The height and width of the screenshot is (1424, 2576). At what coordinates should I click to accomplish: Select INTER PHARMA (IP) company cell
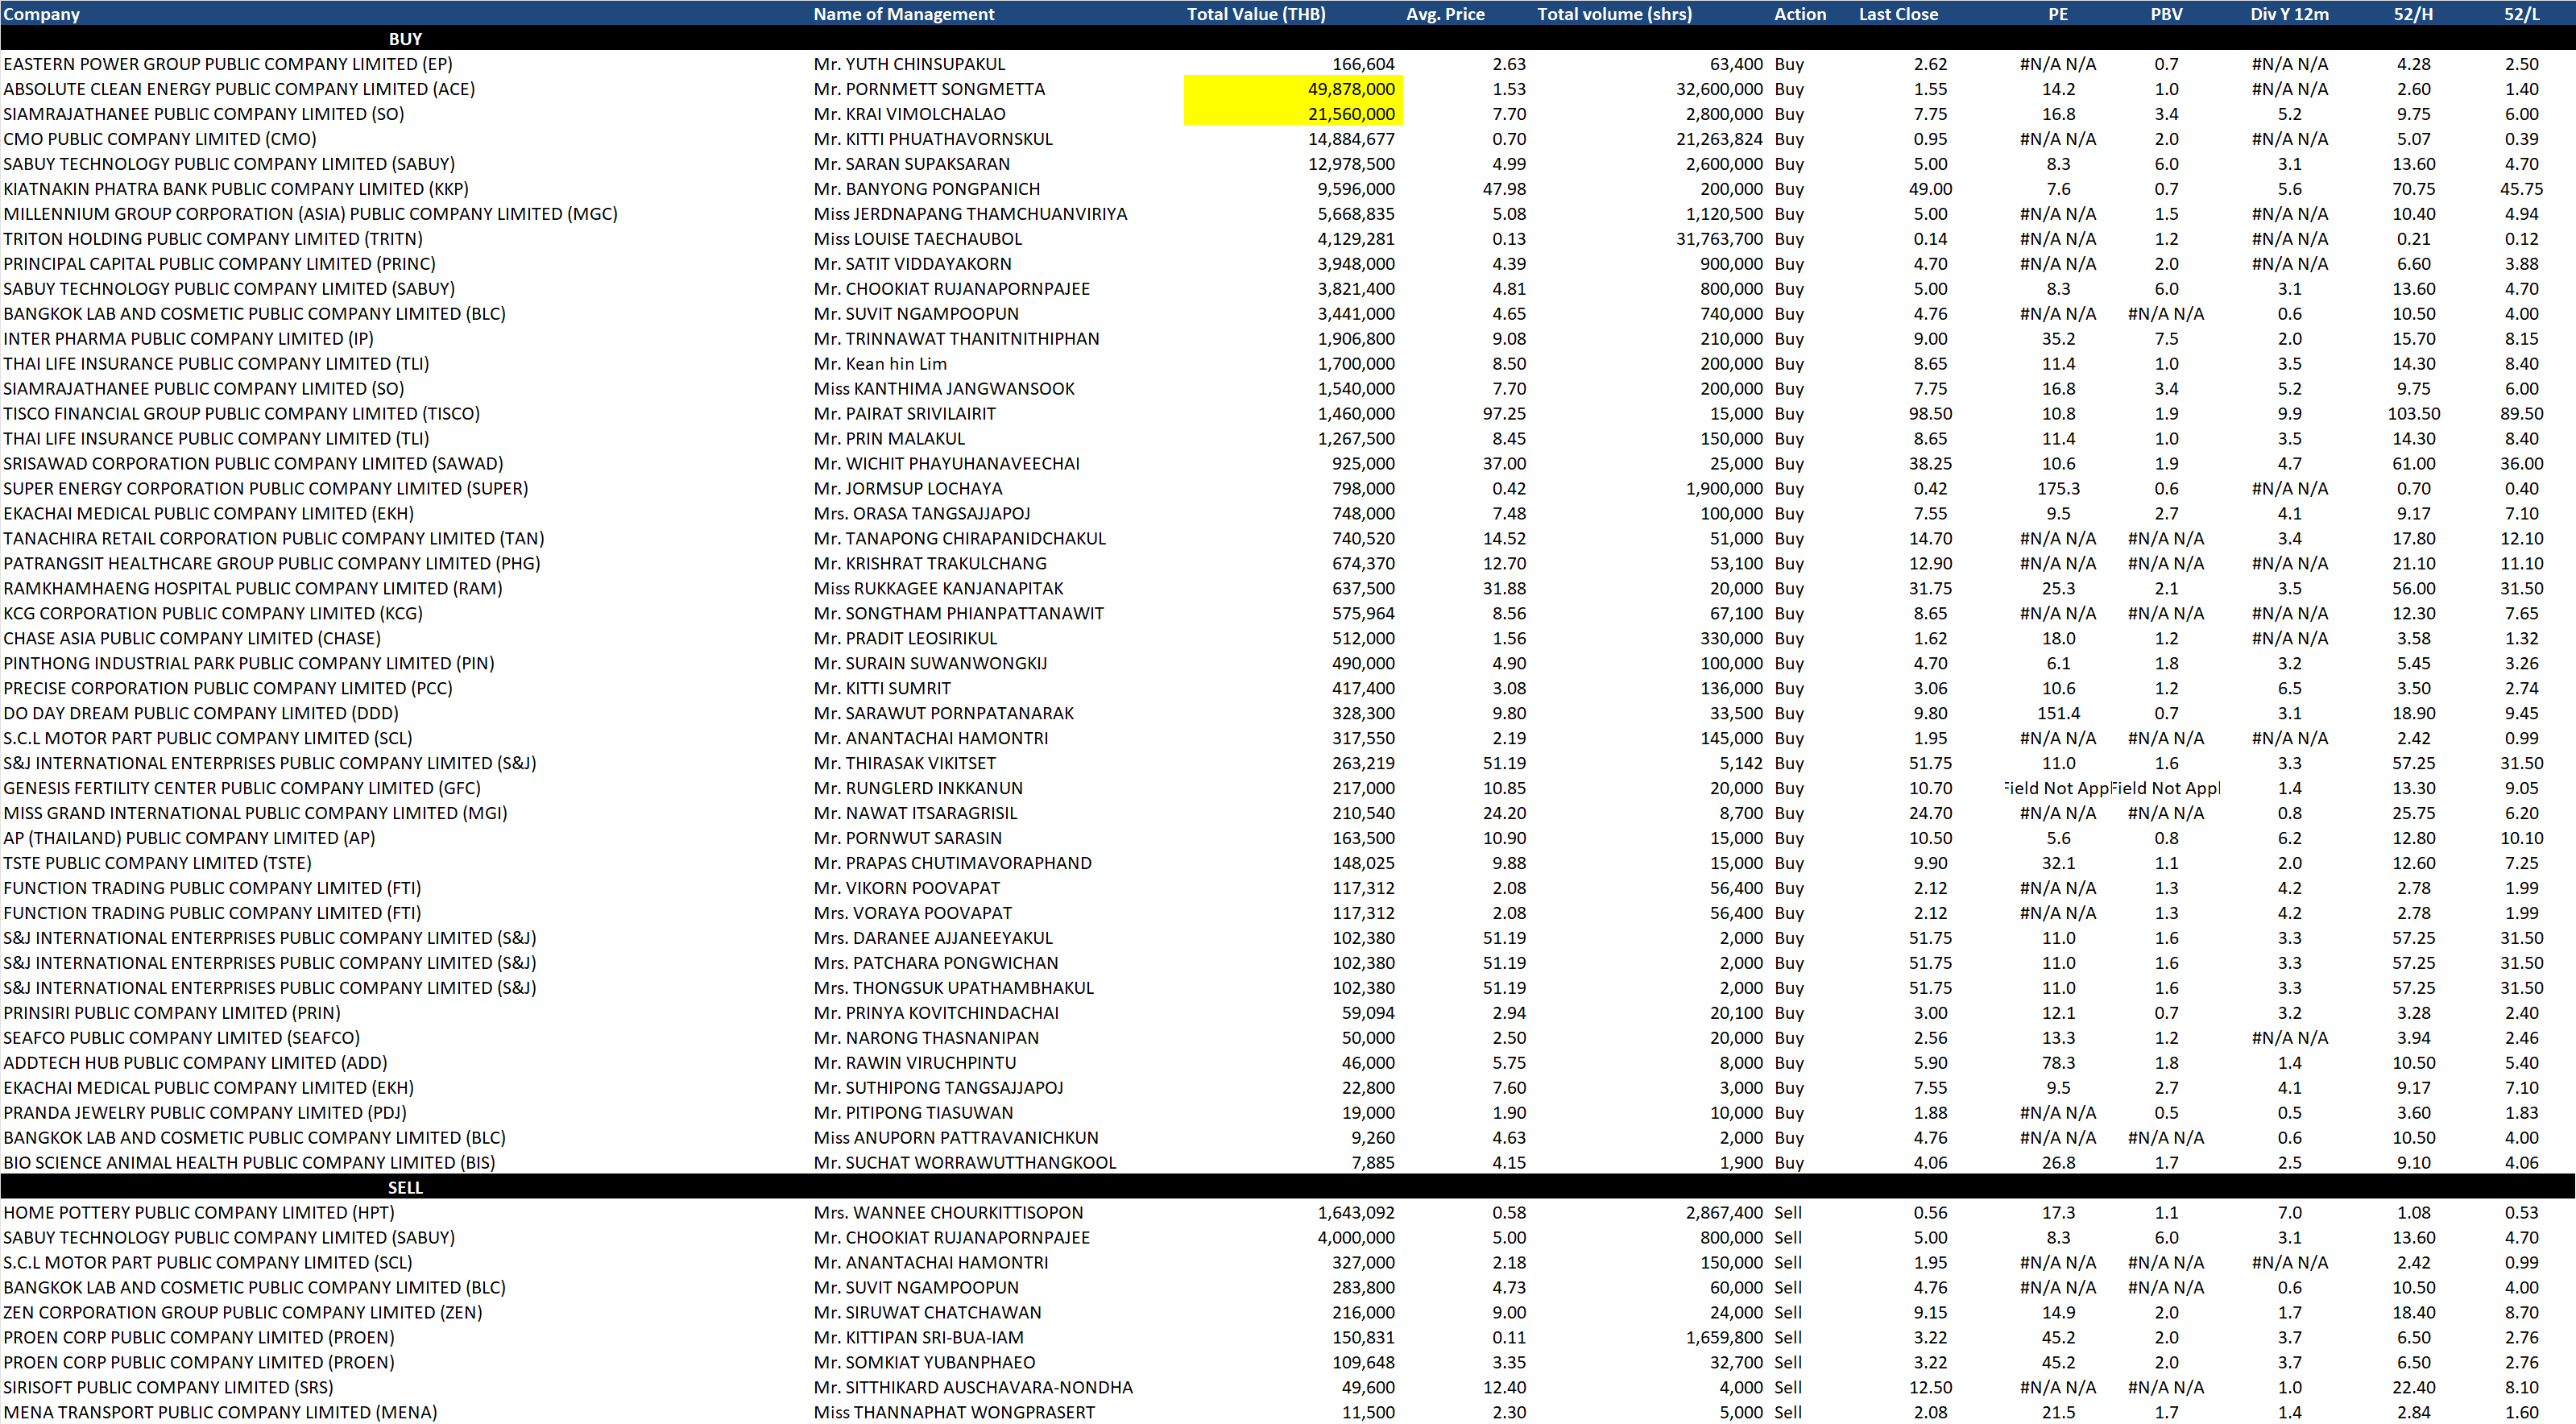click(x=188, y=339)
